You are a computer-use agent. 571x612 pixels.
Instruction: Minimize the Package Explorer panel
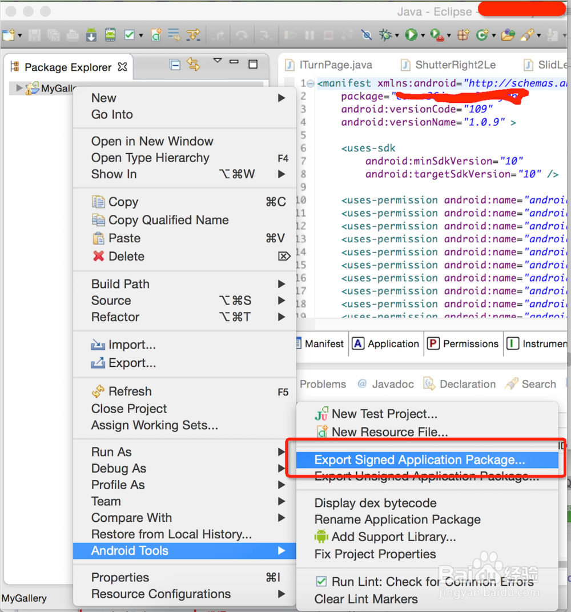coord(234,62)
